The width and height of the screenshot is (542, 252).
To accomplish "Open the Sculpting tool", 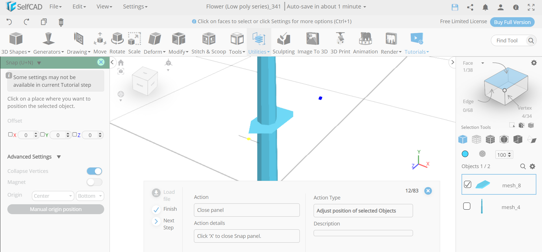I will 283,43.
